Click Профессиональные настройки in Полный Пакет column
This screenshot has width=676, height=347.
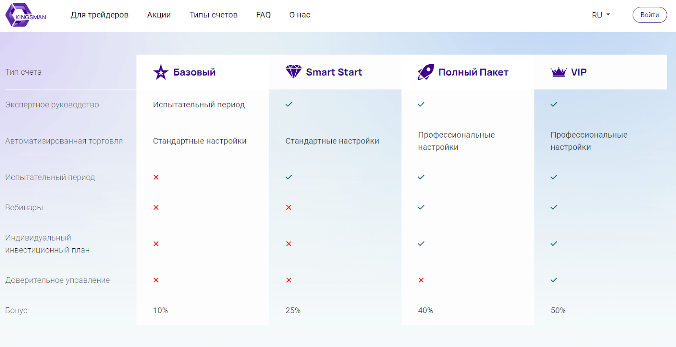pos(456,141)
